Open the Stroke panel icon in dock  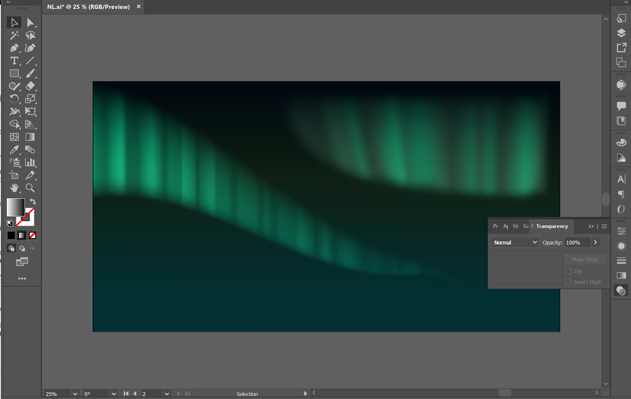(621, 261)
